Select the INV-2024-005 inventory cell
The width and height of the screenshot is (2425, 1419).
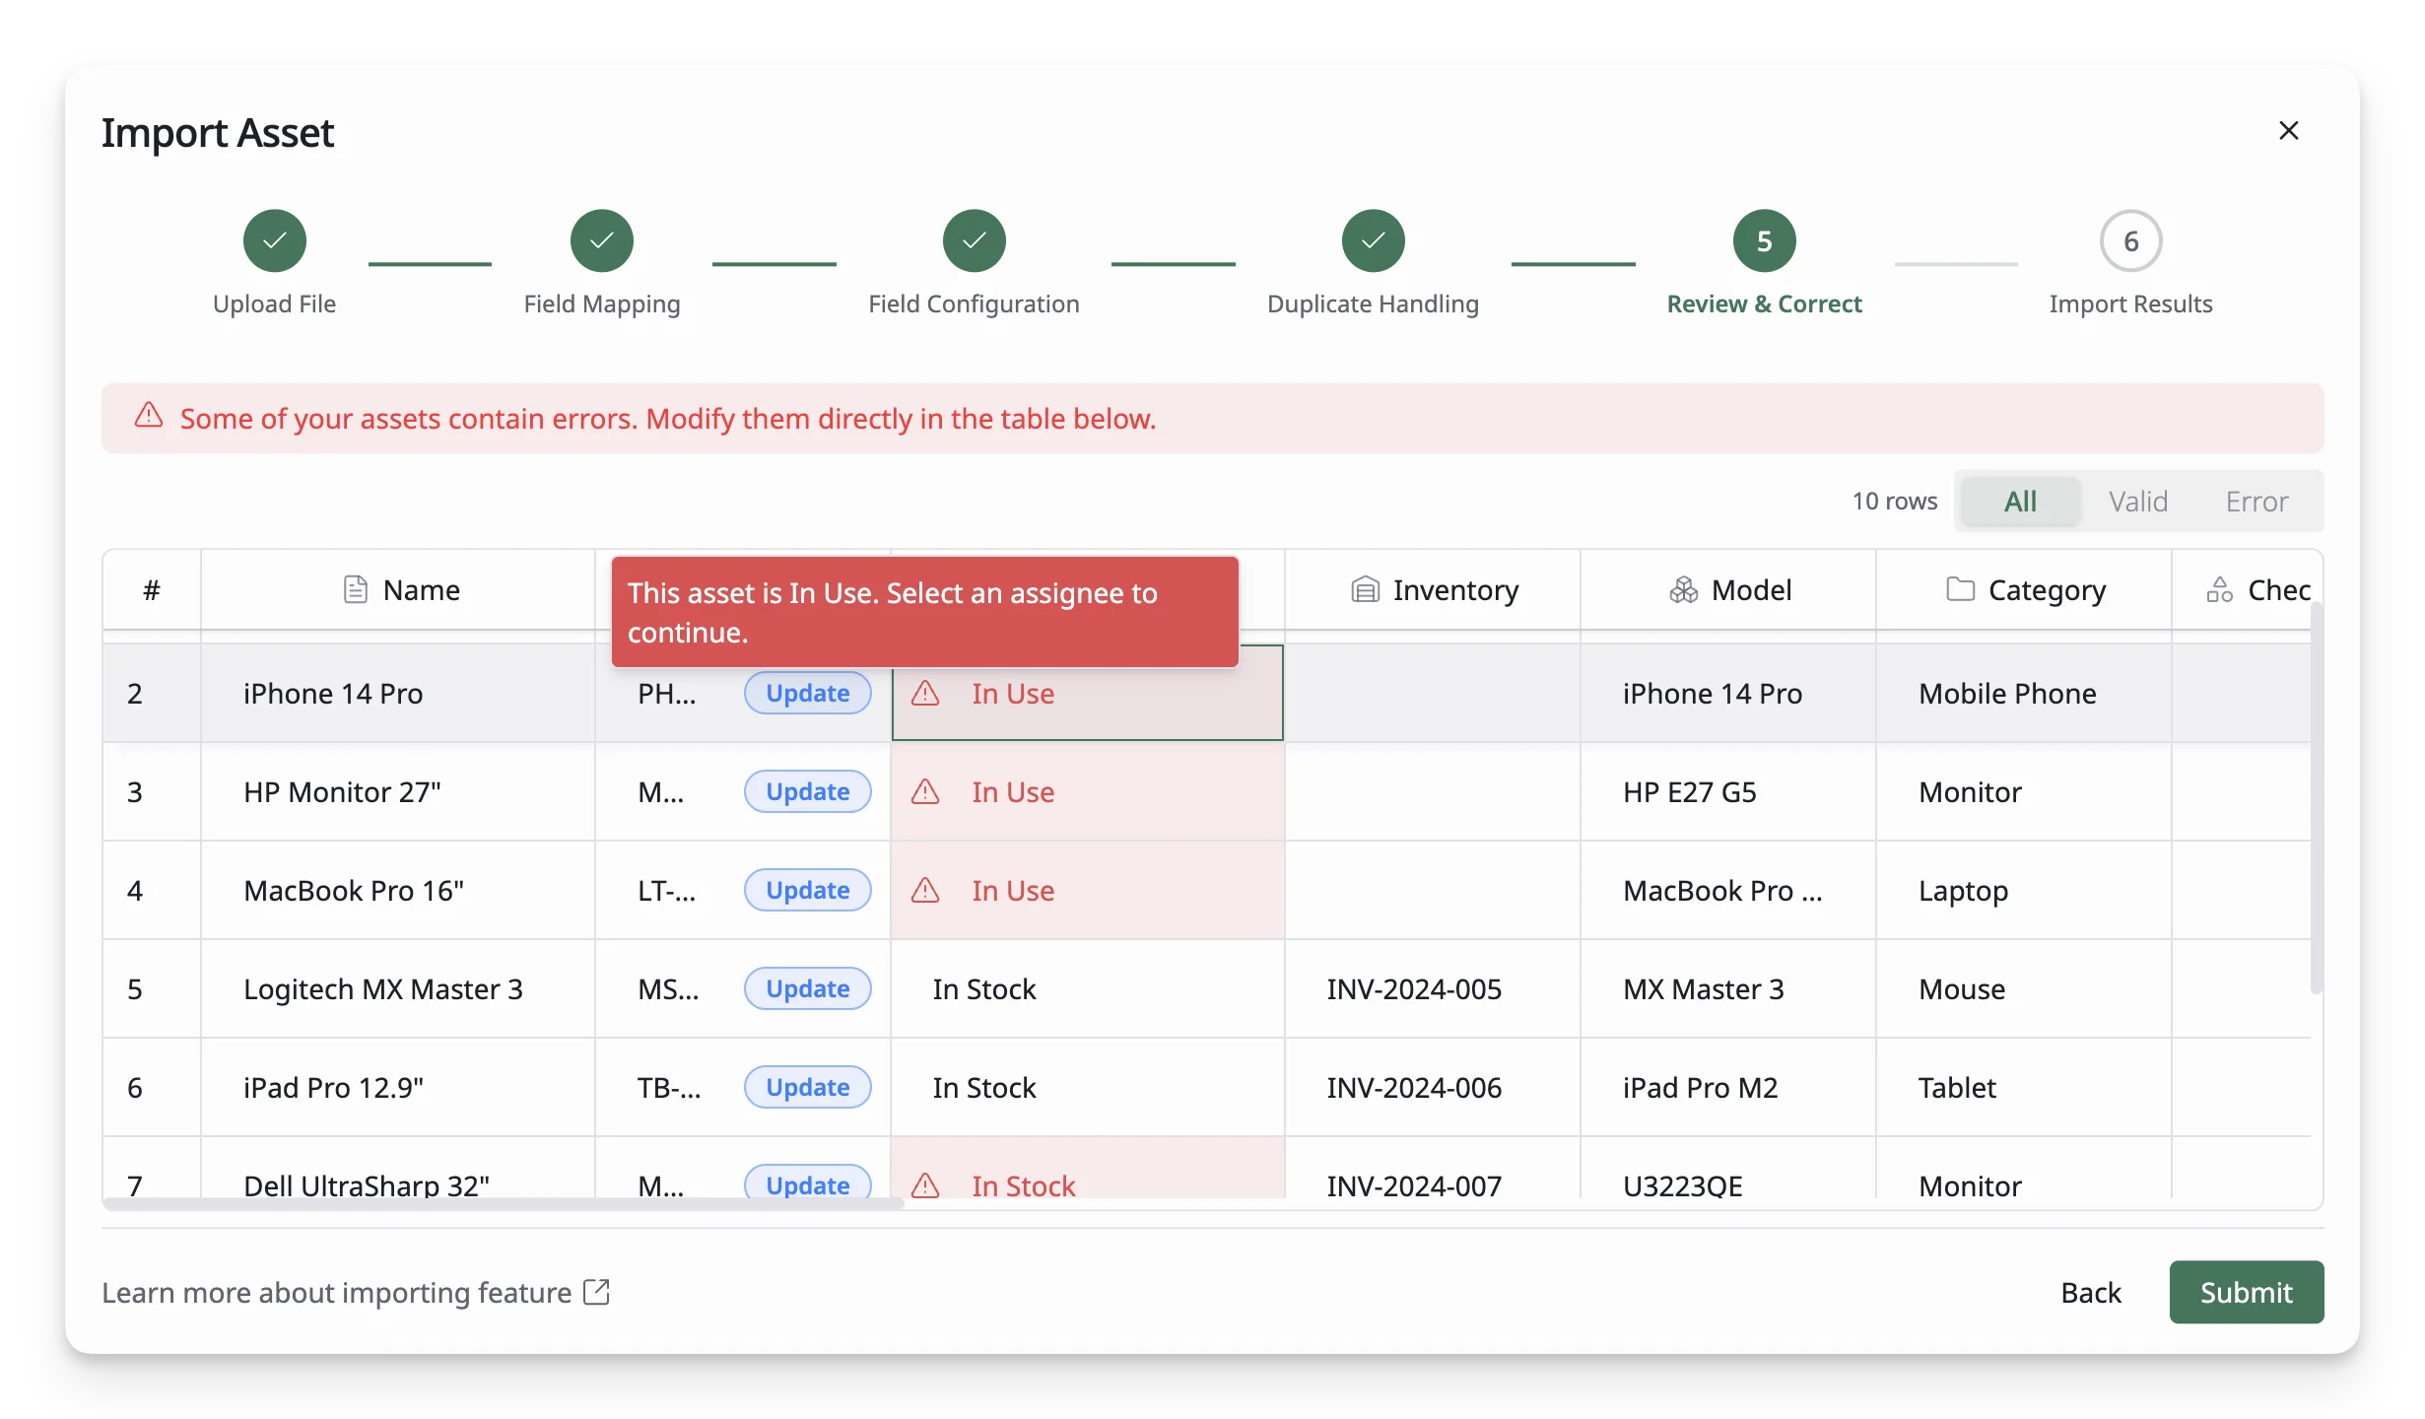1432,988
